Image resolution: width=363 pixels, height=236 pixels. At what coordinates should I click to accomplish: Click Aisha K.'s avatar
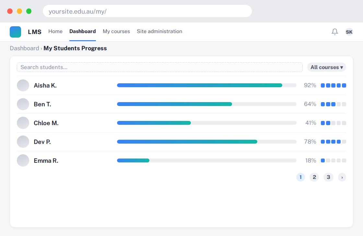tap(23, 86)
